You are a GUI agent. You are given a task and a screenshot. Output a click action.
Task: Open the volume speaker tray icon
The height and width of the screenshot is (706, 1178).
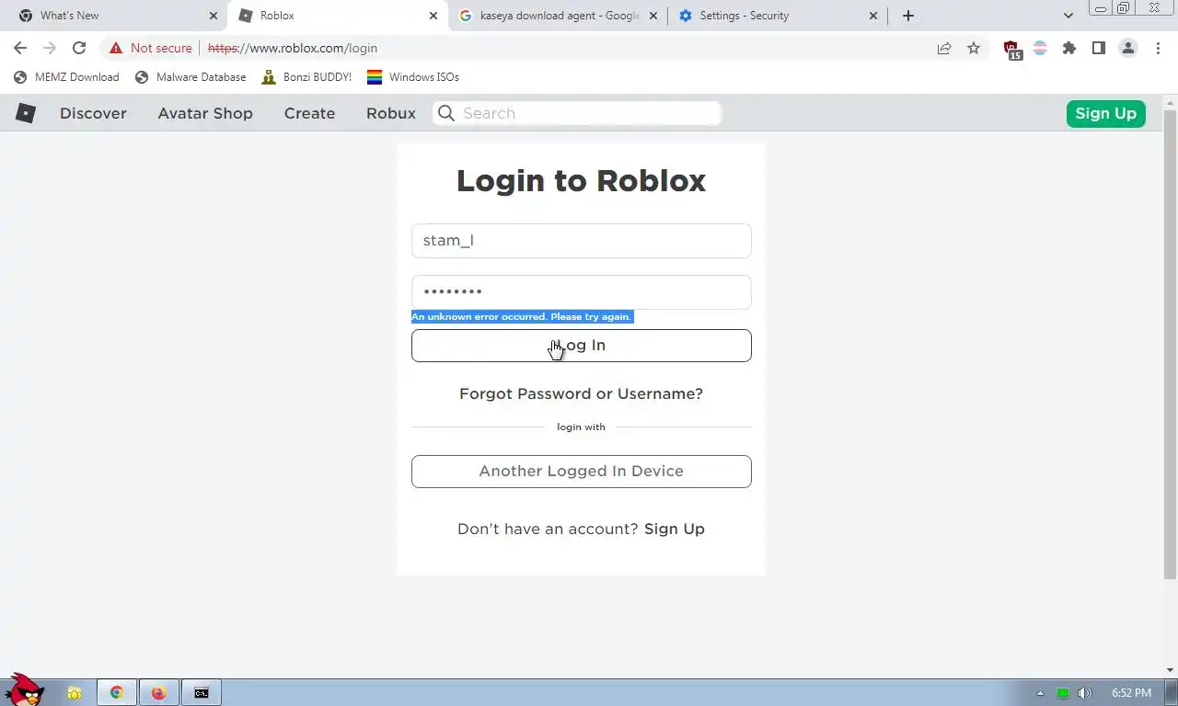pos(1084,693)
